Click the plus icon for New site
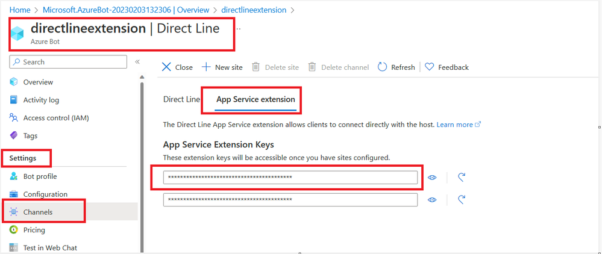The image size is (602, 254). click(206, 67)
